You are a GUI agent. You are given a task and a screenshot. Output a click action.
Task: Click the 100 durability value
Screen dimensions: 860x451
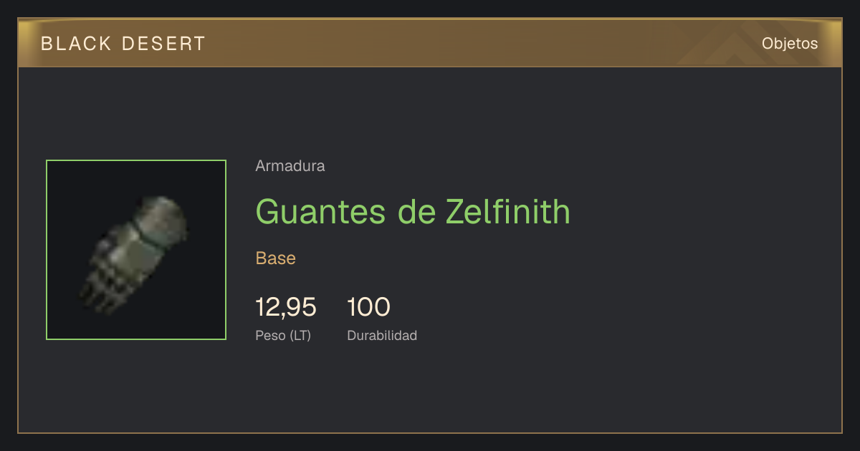368,307
